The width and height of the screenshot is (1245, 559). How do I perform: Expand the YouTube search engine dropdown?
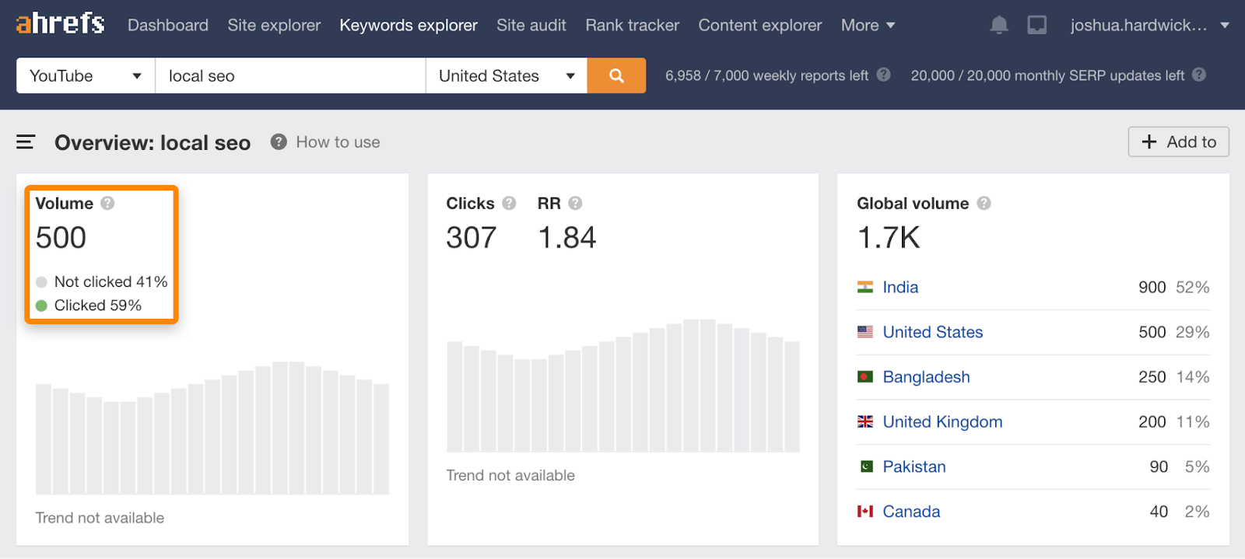[x=86, y=75]
